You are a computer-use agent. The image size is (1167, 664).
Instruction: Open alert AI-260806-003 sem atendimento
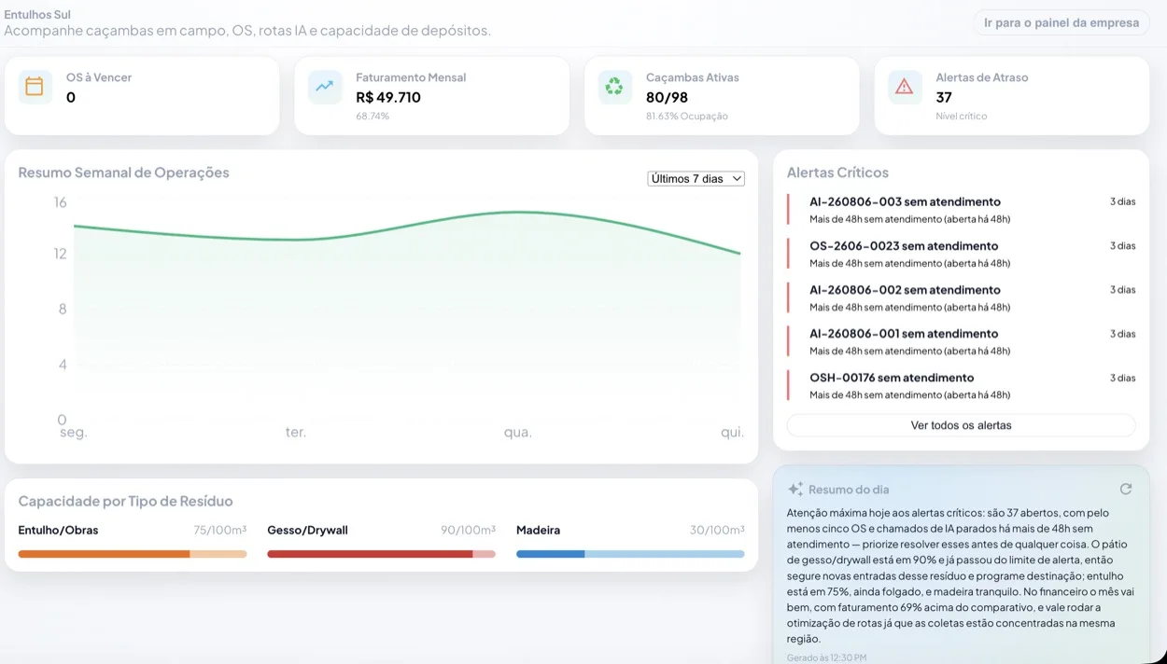pos(962,210)
